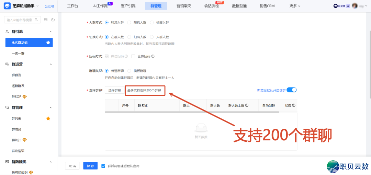The height and width of the screenshot is (175, 371).
Task: Click the HOT badge on 会话质检
Action: pyautogui.click(x=220, y=2)
